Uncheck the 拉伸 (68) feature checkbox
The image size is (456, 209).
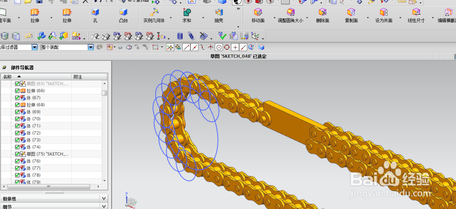[17, 104]
